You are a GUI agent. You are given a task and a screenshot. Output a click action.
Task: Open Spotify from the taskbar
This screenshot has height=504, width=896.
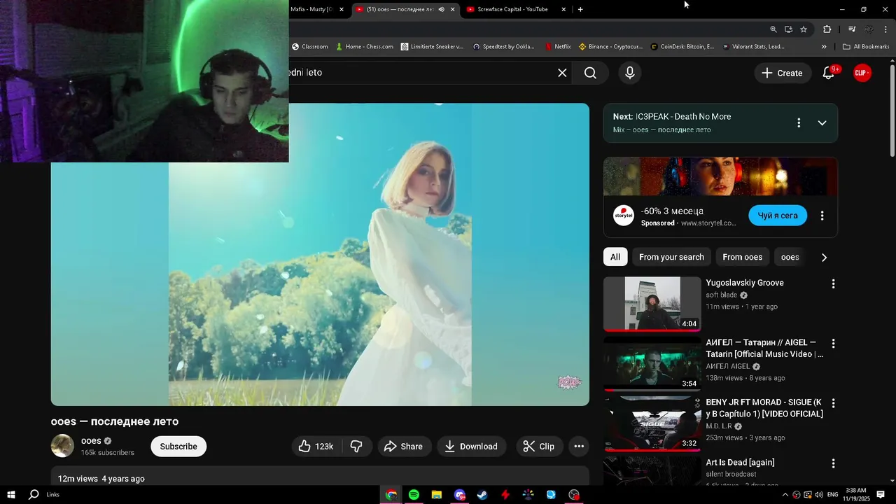point(414,495)
